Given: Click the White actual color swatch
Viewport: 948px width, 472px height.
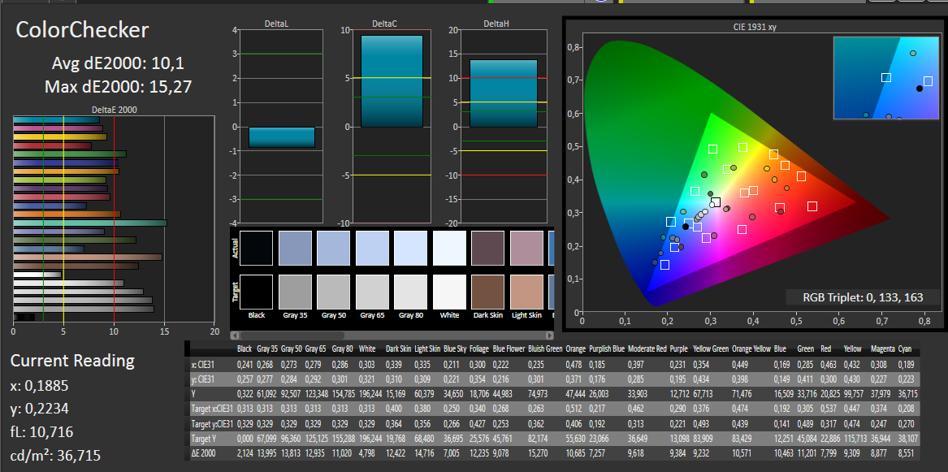Looking at the screenshot, I should point(449,246).
